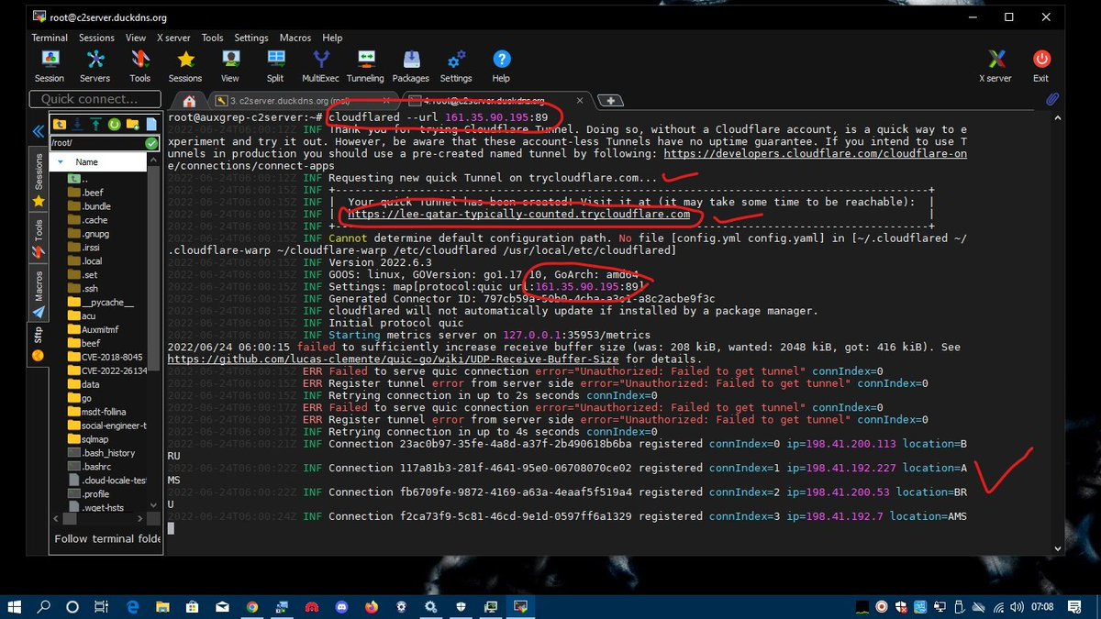
Task: Create a new folder in SFTP panel
Action: (x=133, y=124)
